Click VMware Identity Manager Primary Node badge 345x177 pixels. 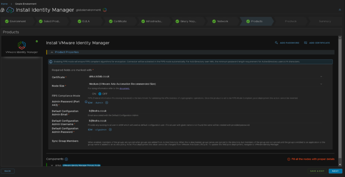tap(82, 165)
